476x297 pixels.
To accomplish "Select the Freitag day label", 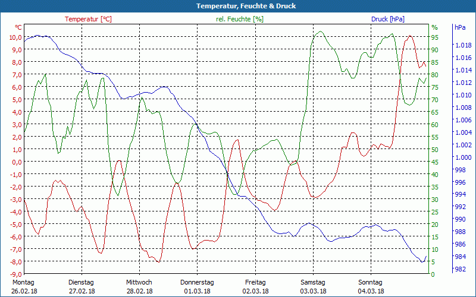I will point(255,282).
